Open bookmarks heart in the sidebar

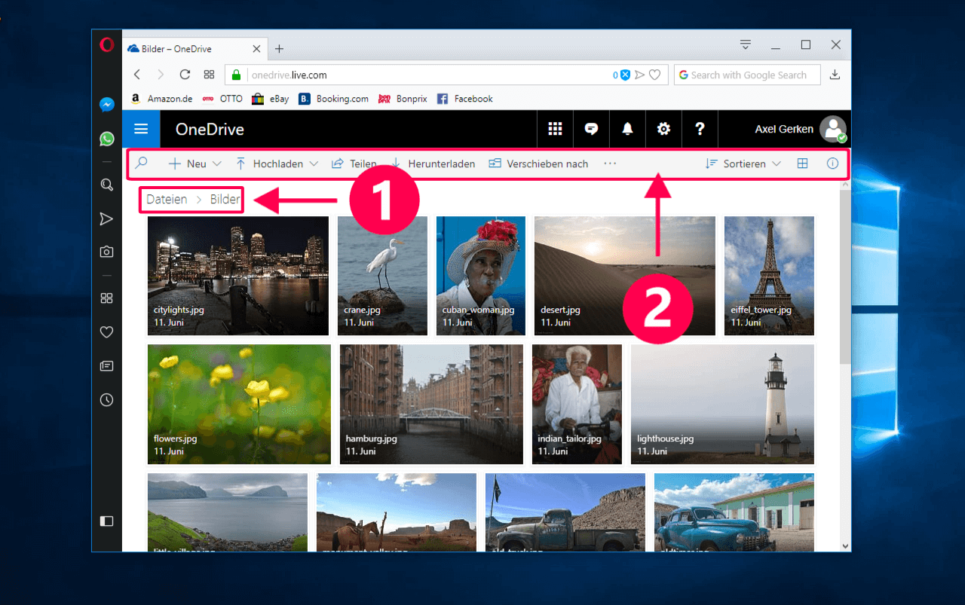(x=107, y=332)
